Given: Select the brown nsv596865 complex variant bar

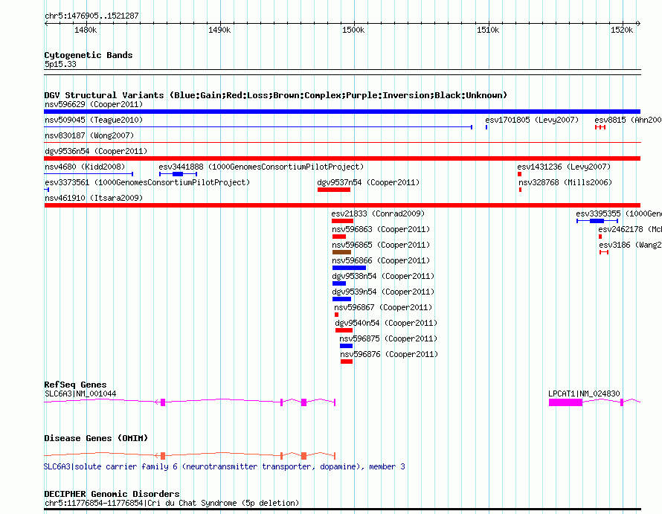Looking at the screenshot, I should (x=341, y=252).
